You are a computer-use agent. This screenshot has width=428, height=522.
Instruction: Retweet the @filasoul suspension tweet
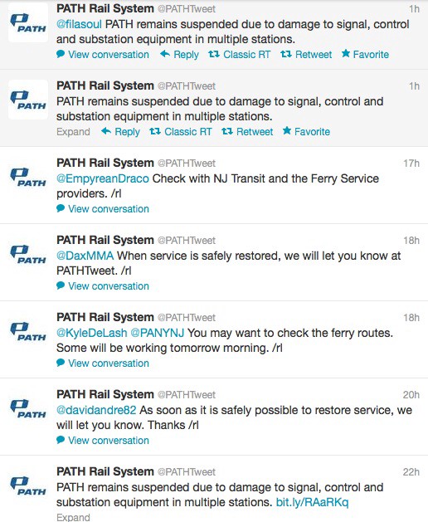tap(306, 54)
